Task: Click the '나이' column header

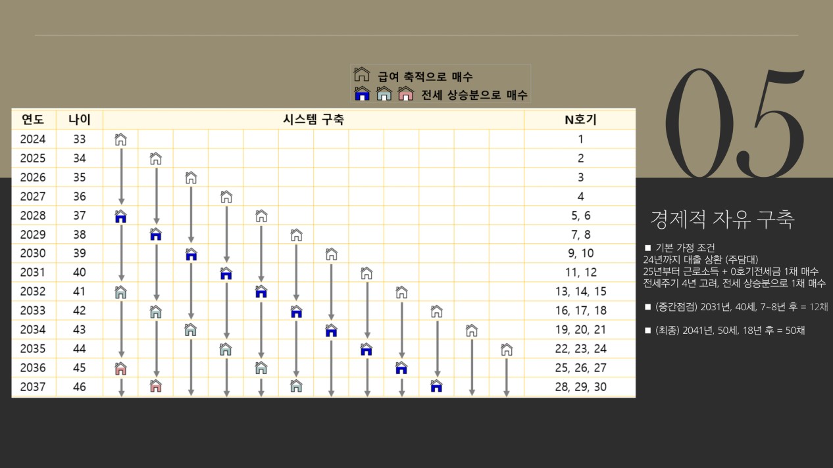Action: 80,120
